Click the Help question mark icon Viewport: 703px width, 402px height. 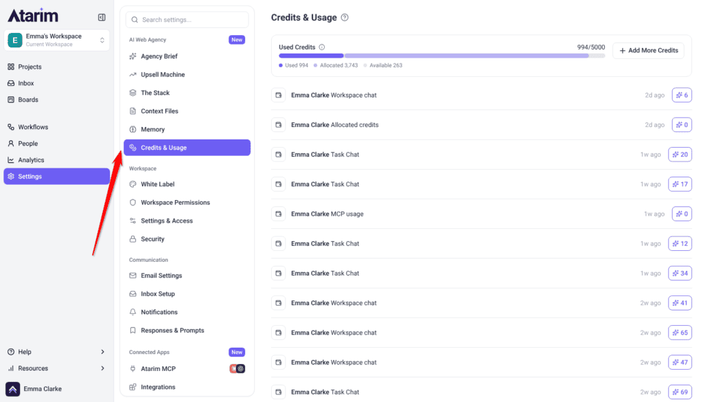tap(11, 352)
